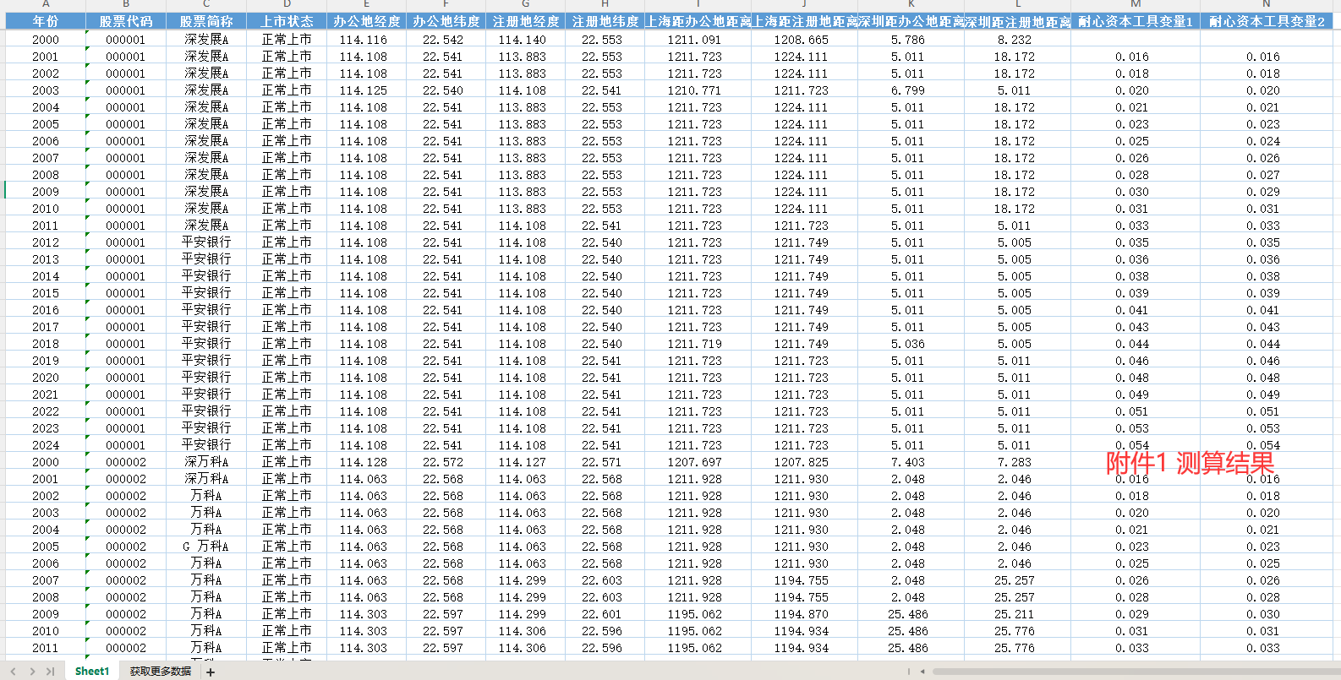Select the cell containing 5.786
The width and height of the screenshot is (1341, 680).
point(911,40)
